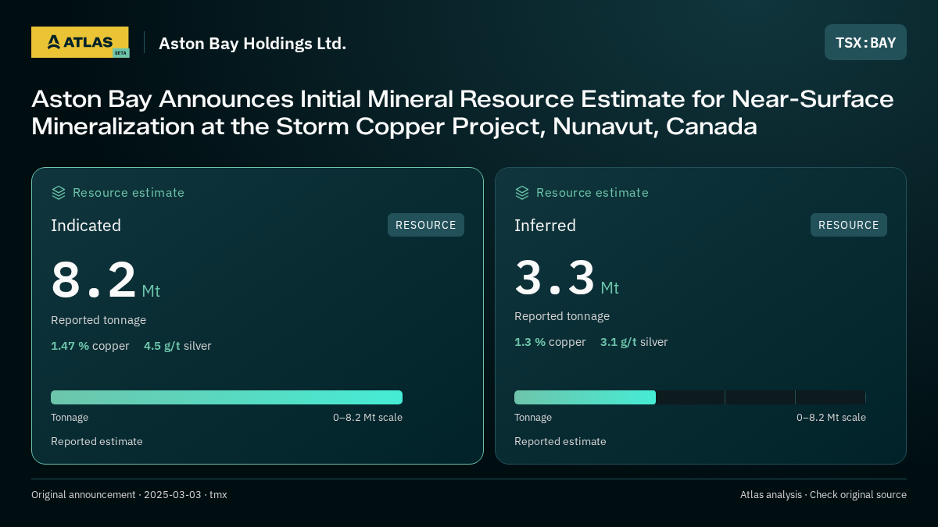Click '0–8.2 Mt scale' on the Inferred card
Screen dimensions: 938x527
click(x=831, y=418)
